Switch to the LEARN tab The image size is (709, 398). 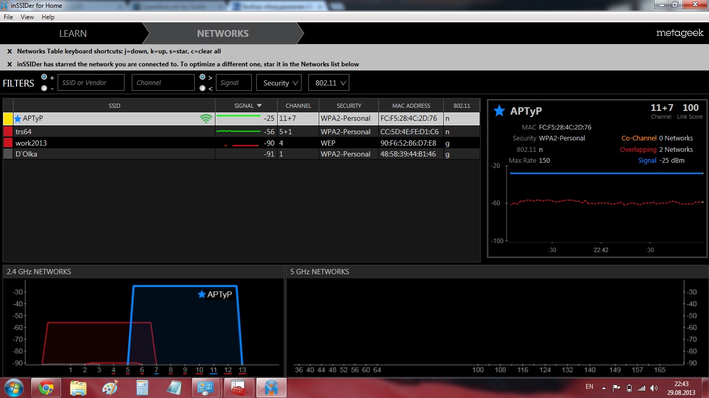click(73, 33)
